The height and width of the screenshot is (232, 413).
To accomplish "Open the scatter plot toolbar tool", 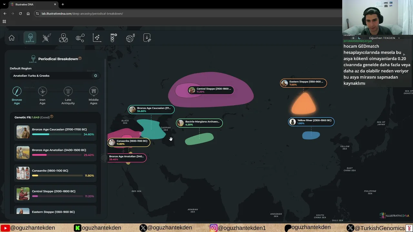I will click(x=97, y=38).
